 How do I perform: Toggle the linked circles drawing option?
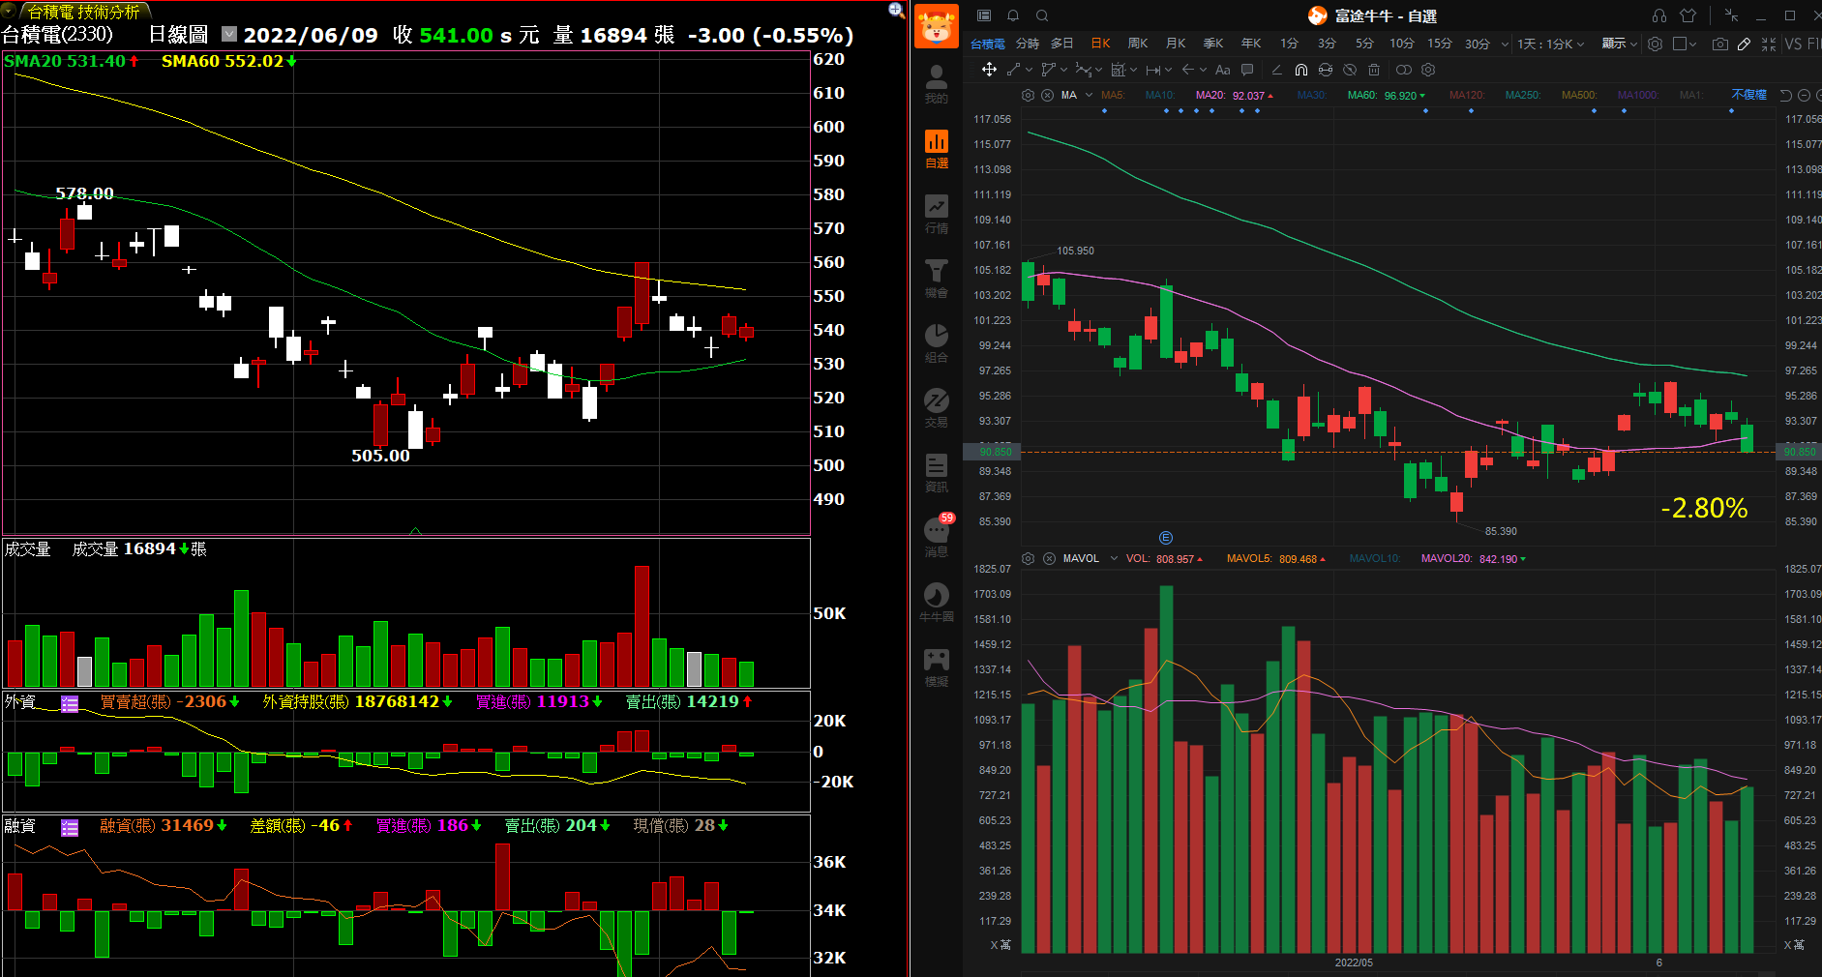pos(1403,70)
